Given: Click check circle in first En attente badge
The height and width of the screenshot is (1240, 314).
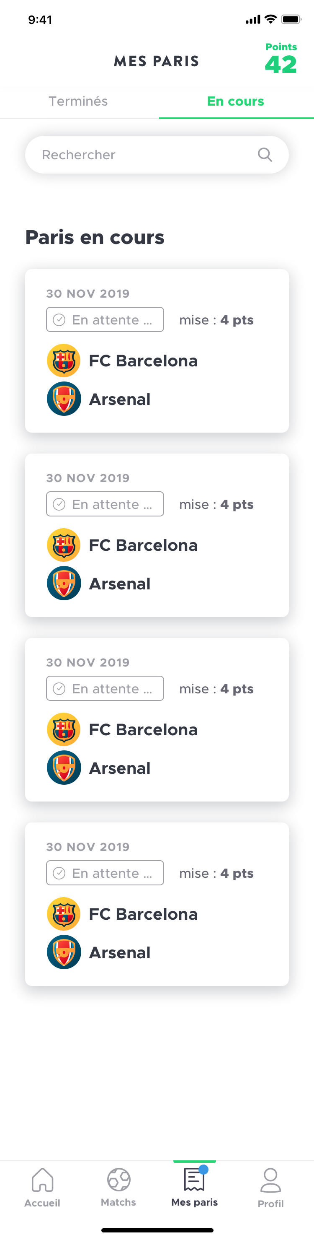Looking at the screenshot, I should coord(59,319).
